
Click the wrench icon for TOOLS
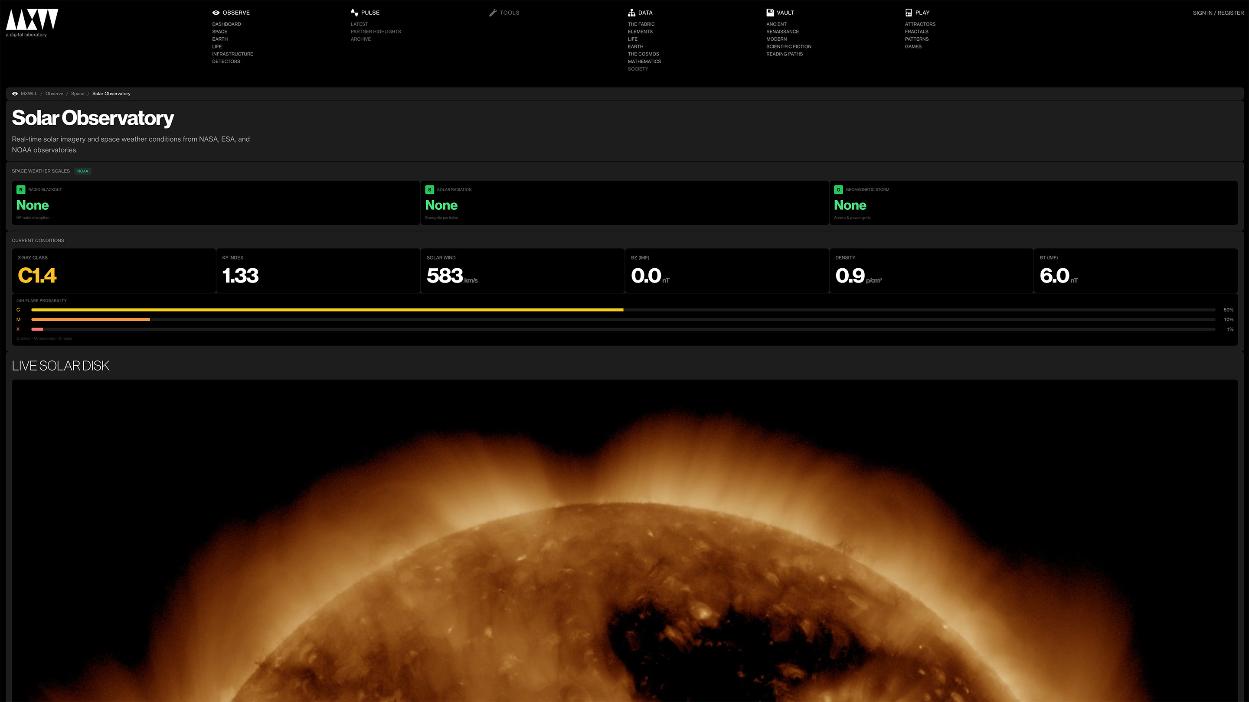click(x=493, y=13)
